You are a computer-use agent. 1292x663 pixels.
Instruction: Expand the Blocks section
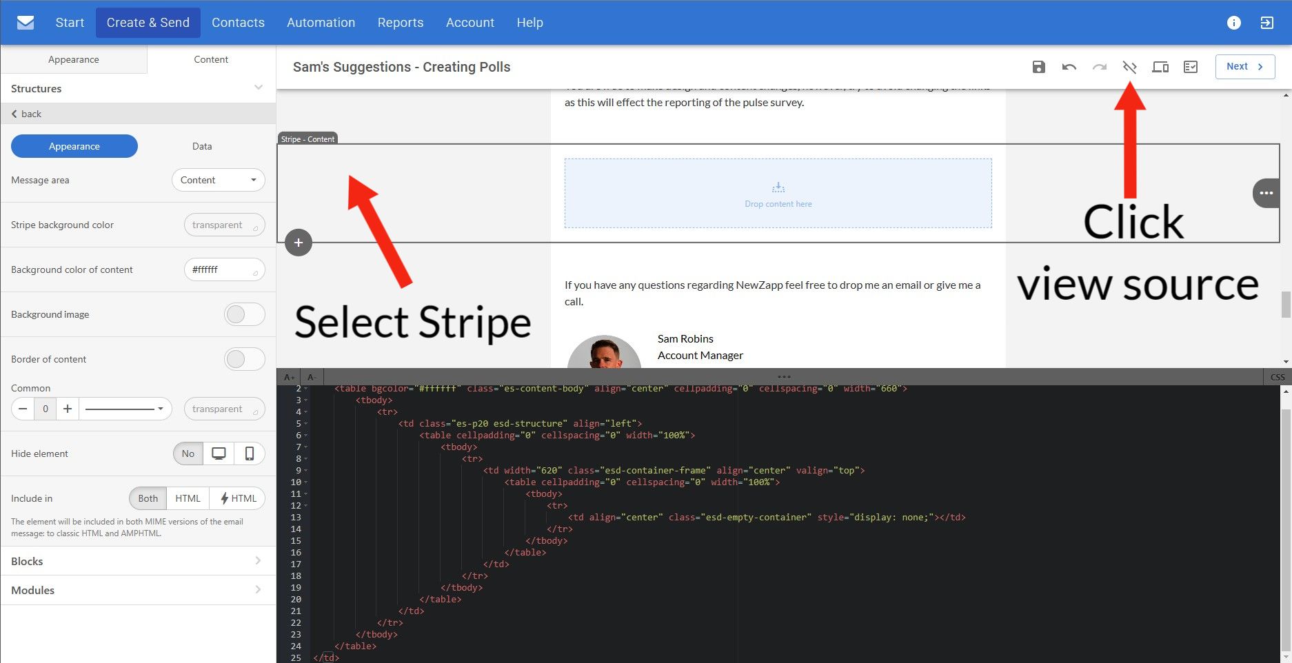138,561
